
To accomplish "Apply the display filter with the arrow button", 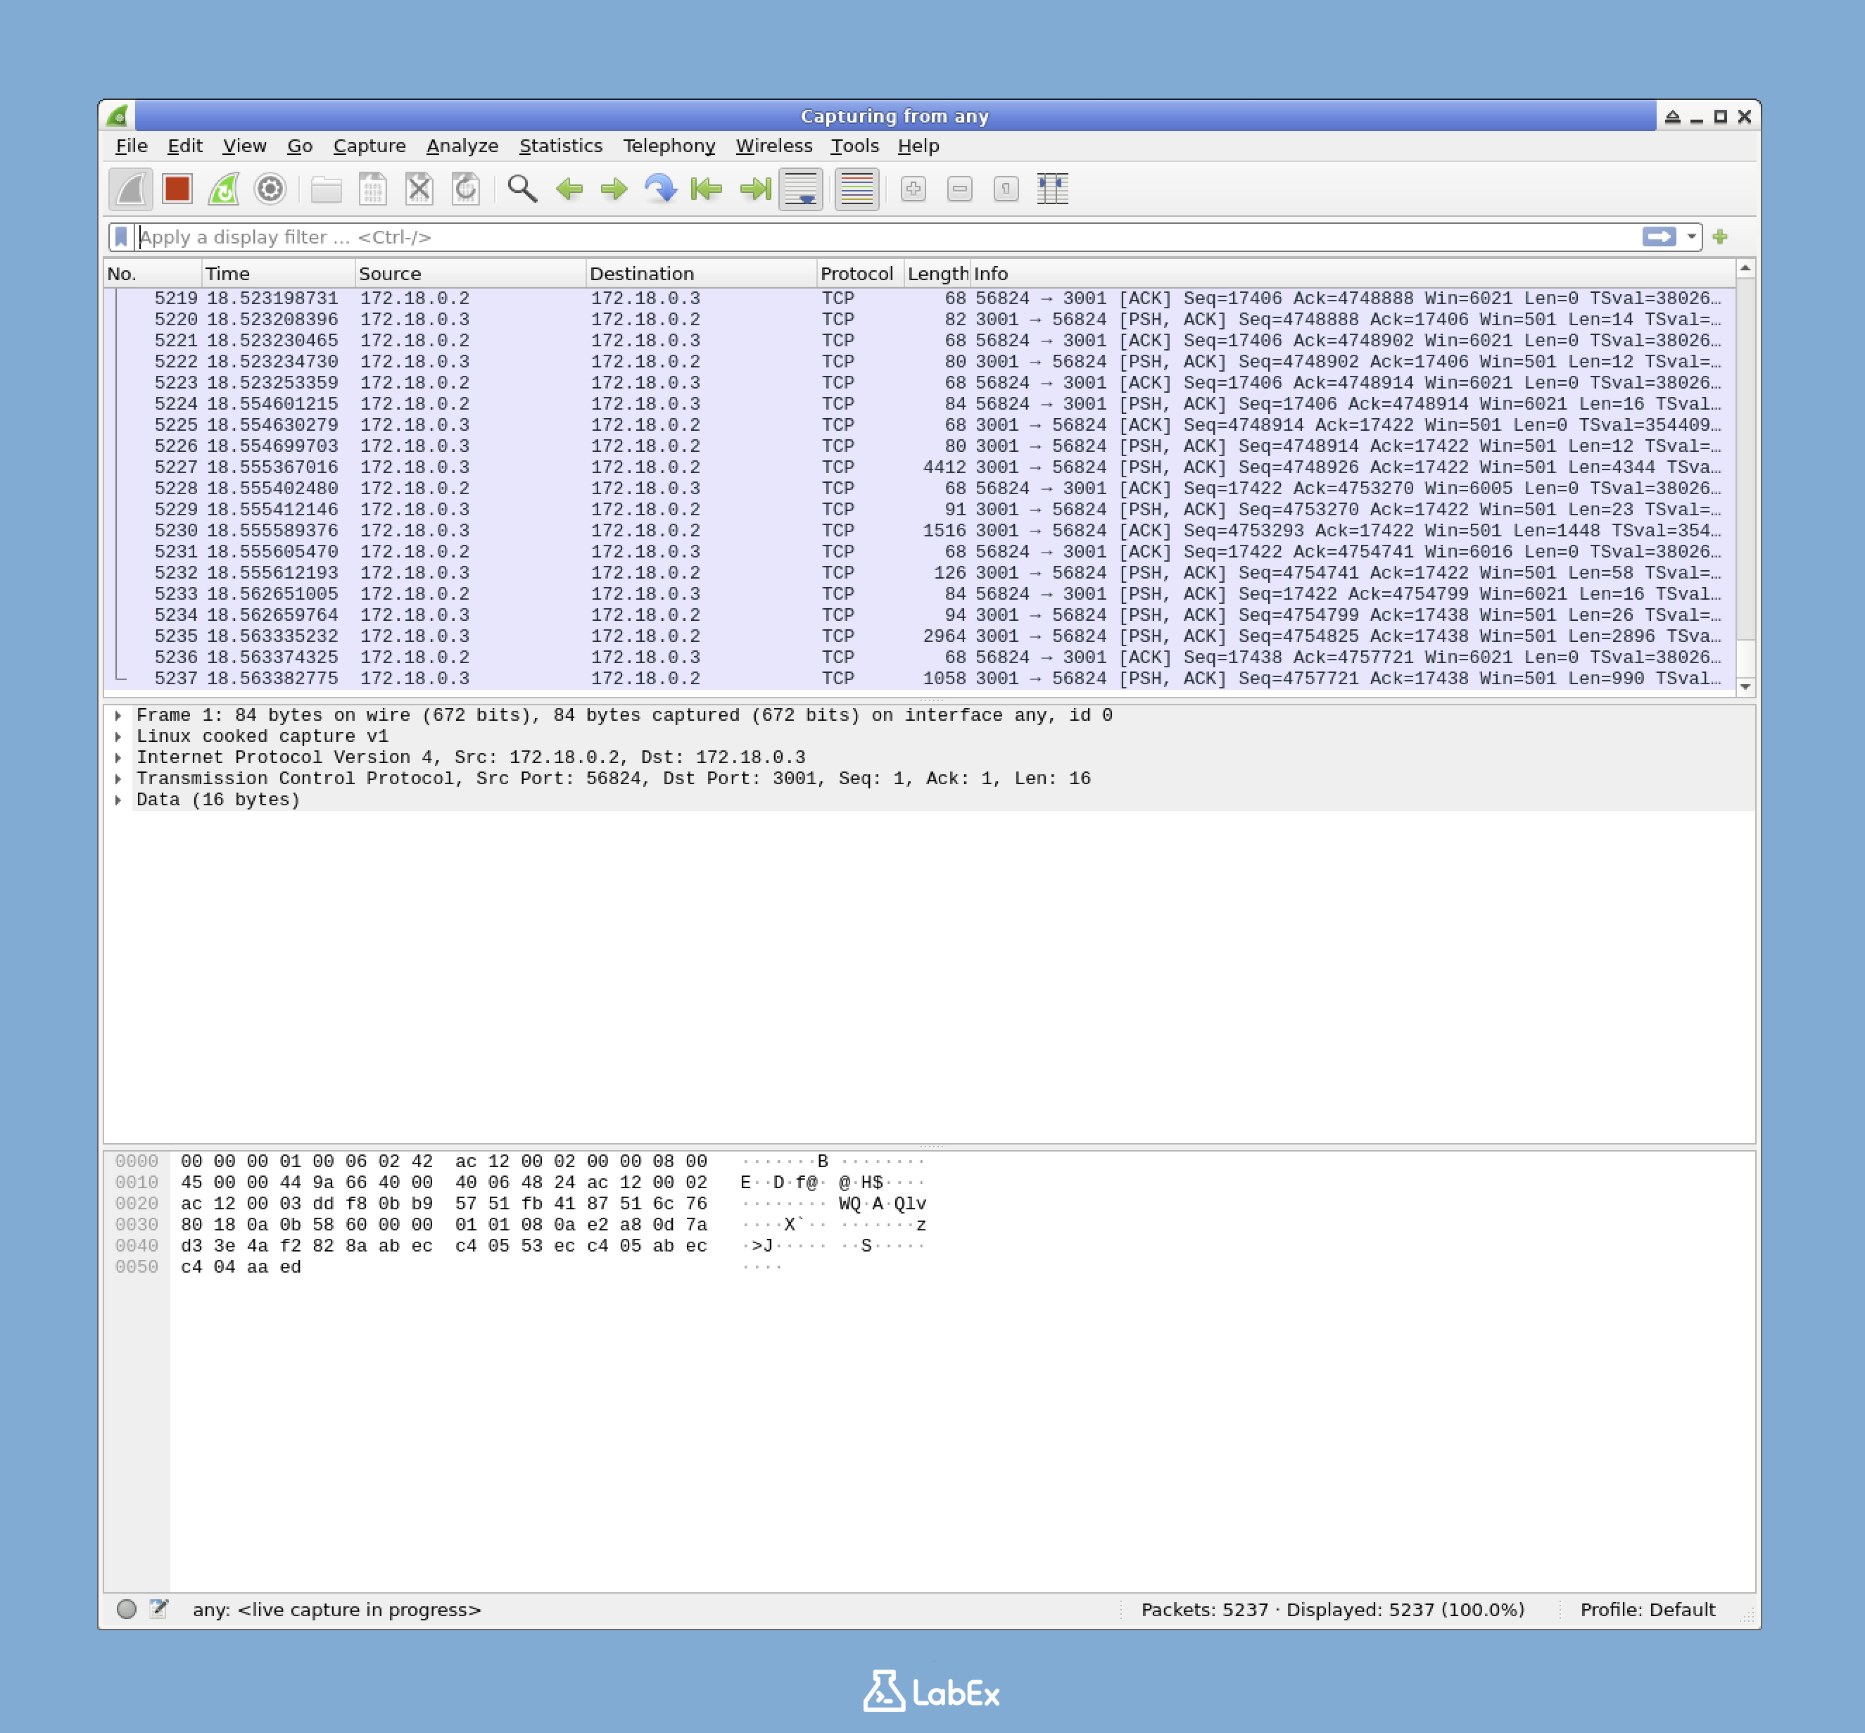I will [x=1661, y=237].
